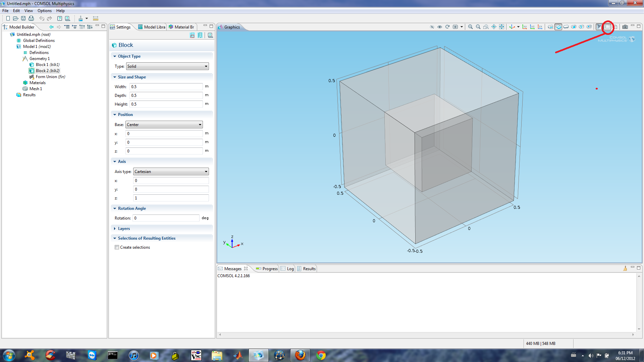Viewport: 644px width, 362px height.
Task: Click the Save icon in main toolbar
Action: point(23,18)
